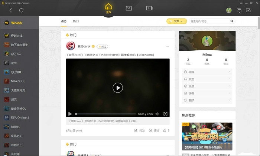Click the Mima username text
Image resolution: width=260 pixels, height=156 pixels.
pyautogui.click(x=207, y=54)
